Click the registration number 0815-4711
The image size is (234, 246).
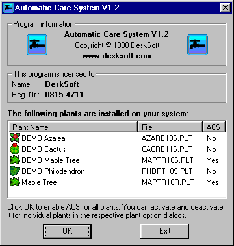coord(64,95)
